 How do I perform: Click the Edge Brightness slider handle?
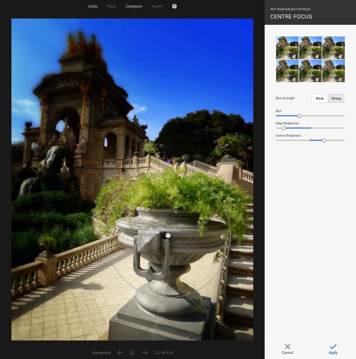(283, 128)
